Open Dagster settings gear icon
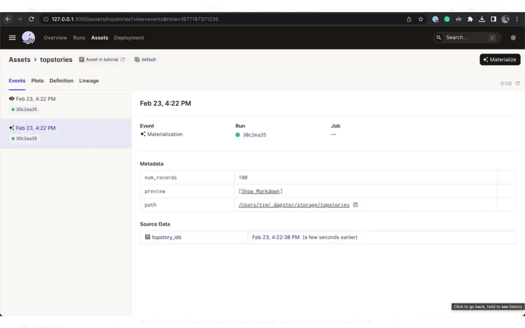 [x=513, y=37]
